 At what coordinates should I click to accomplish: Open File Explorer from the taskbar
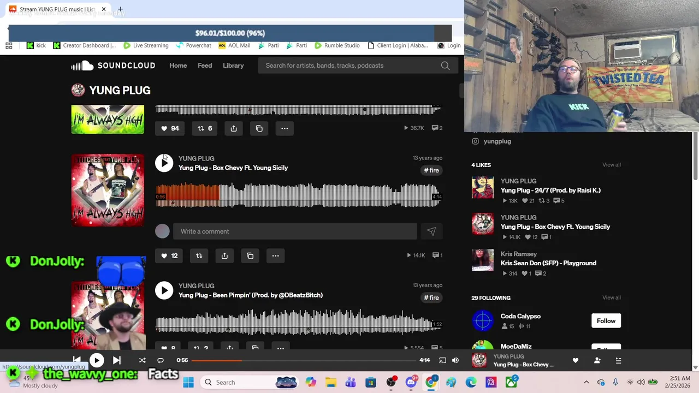point(330,382)
